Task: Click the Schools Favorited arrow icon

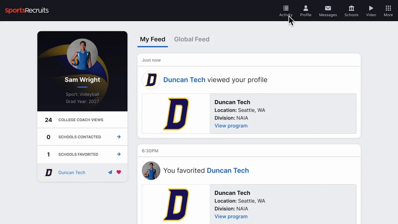Action: pos(119,154)
